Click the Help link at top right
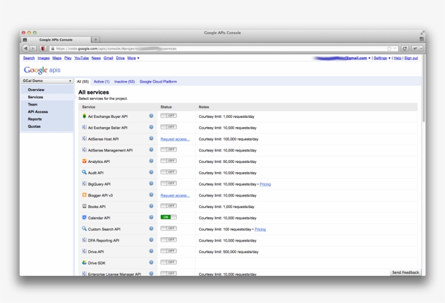445x303 pixels. (397, 58)
